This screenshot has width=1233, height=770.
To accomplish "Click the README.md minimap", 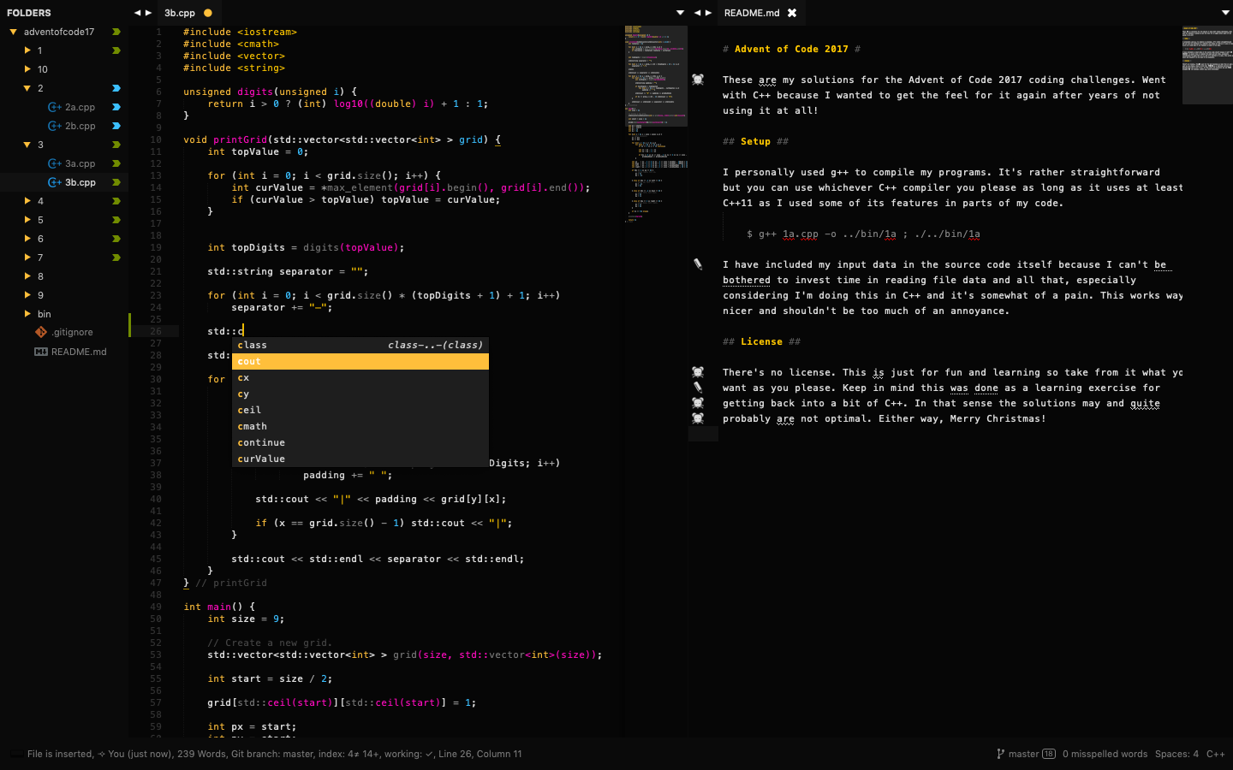I will [x=1207, y=65].
